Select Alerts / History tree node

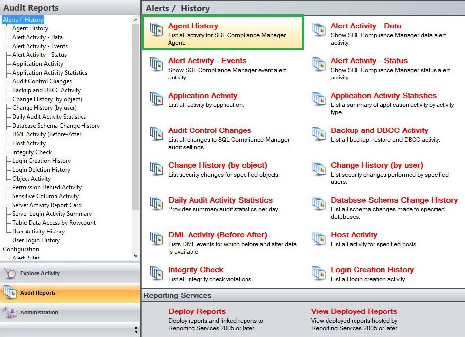coord(23,20)
